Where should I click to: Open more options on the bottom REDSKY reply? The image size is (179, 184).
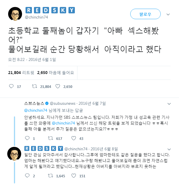click(x=168, y=149)
